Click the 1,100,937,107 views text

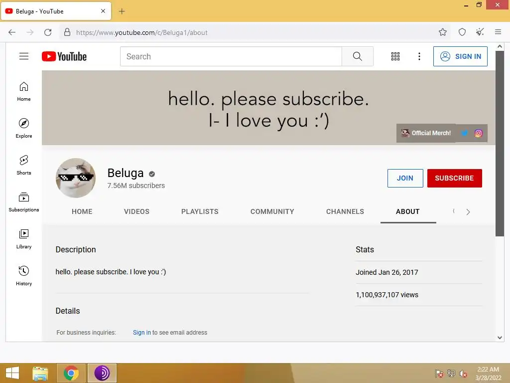(x=387, y=295)
